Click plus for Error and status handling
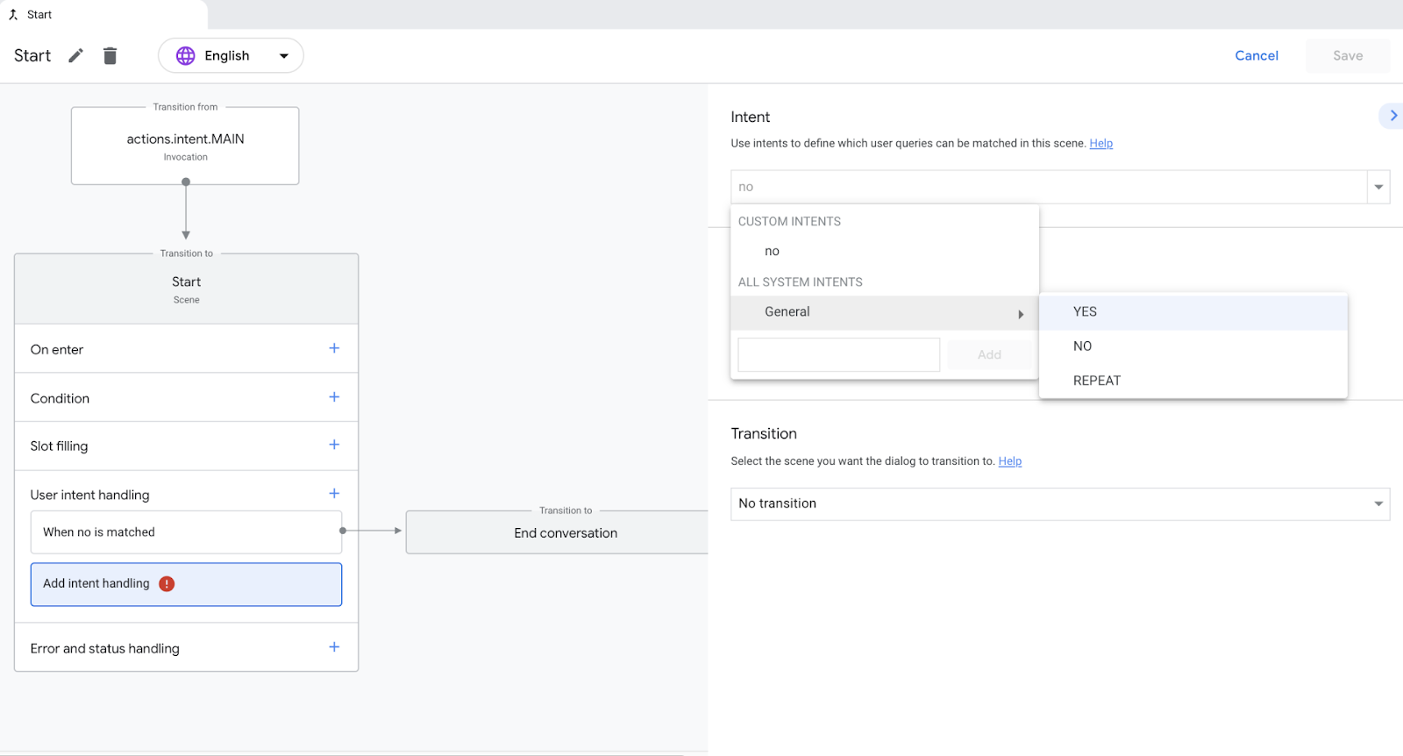The image size is (1403, 756). [x=334, y=647]
